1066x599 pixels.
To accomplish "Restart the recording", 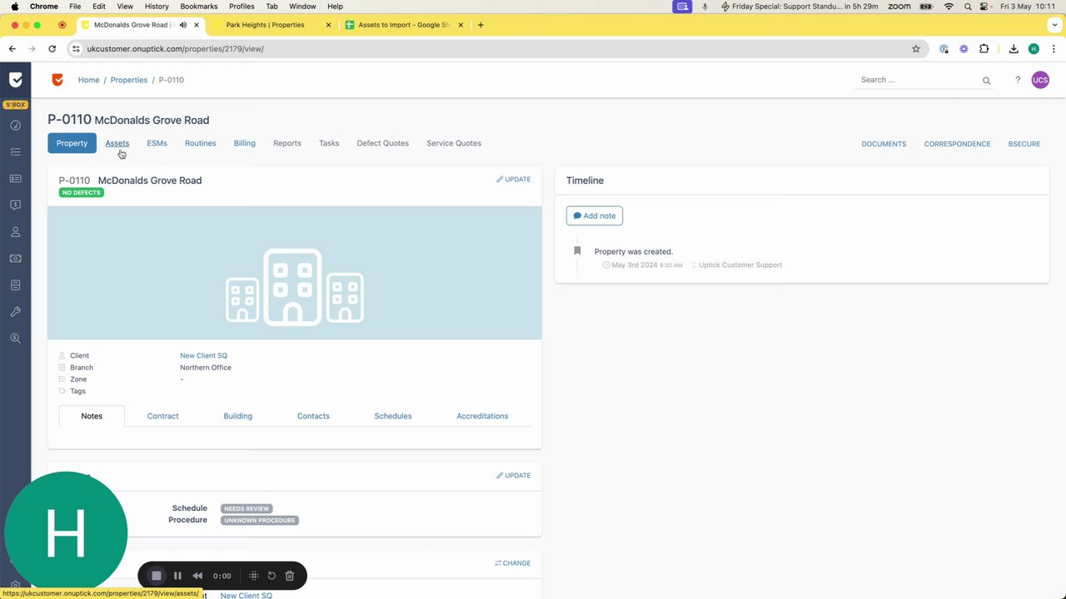I will point(271,576).
